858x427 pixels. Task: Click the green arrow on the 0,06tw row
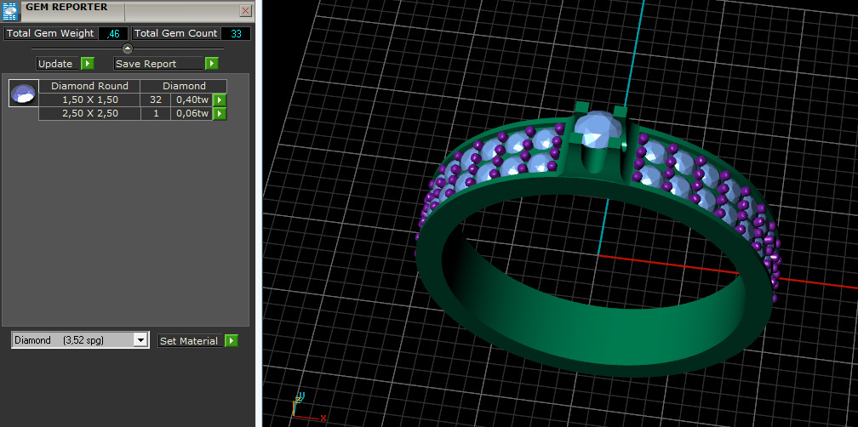220,114
